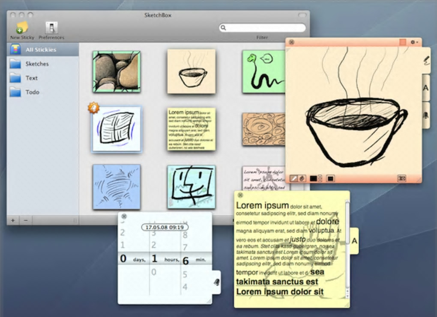The width and height of the screenshot is (437, 317).
Task: Select All Stickies in the sidebar
Action: 43,50
